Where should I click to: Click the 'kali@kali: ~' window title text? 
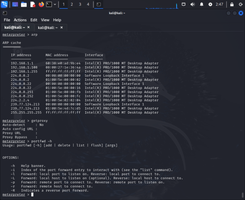click(117, 13)
